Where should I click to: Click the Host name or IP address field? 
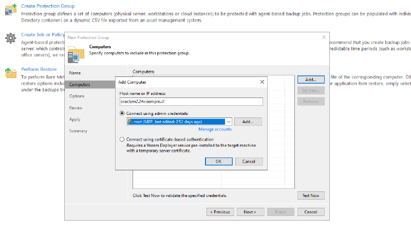(x=191, y=102)
